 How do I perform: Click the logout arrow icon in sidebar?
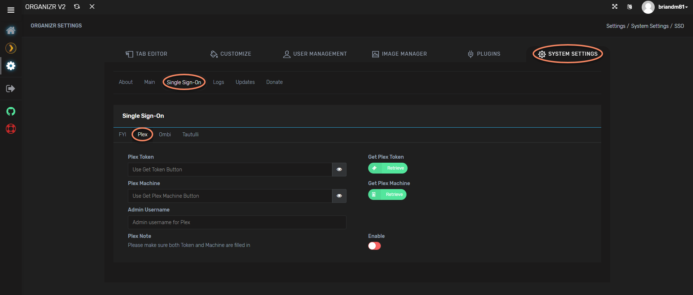click(11, 89)
